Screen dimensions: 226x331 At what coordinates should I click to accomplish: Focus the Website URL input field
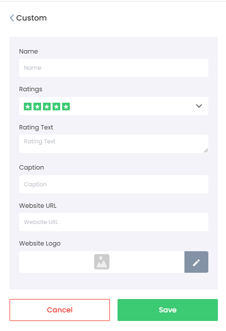pyautogui.click(x=114, y=222)
